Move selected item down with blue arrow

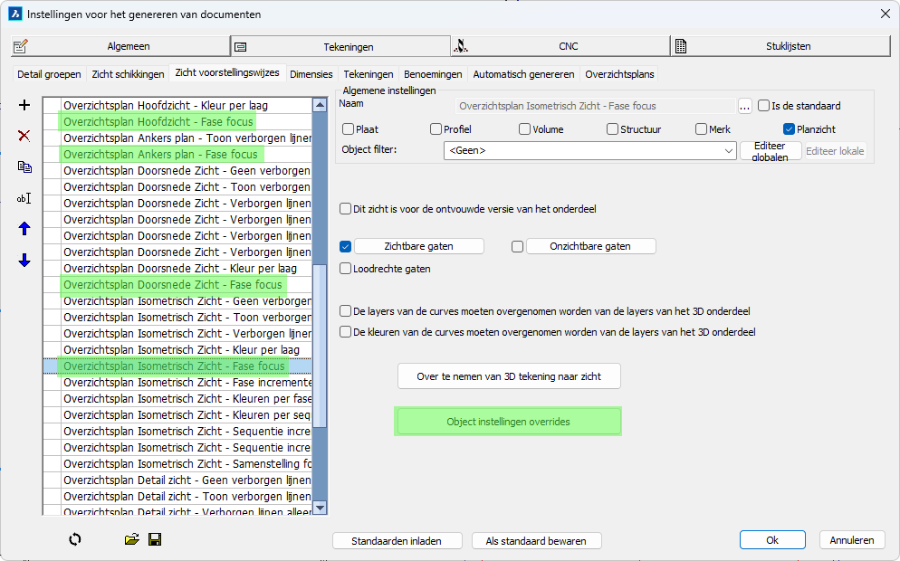(x=24, y=261)
